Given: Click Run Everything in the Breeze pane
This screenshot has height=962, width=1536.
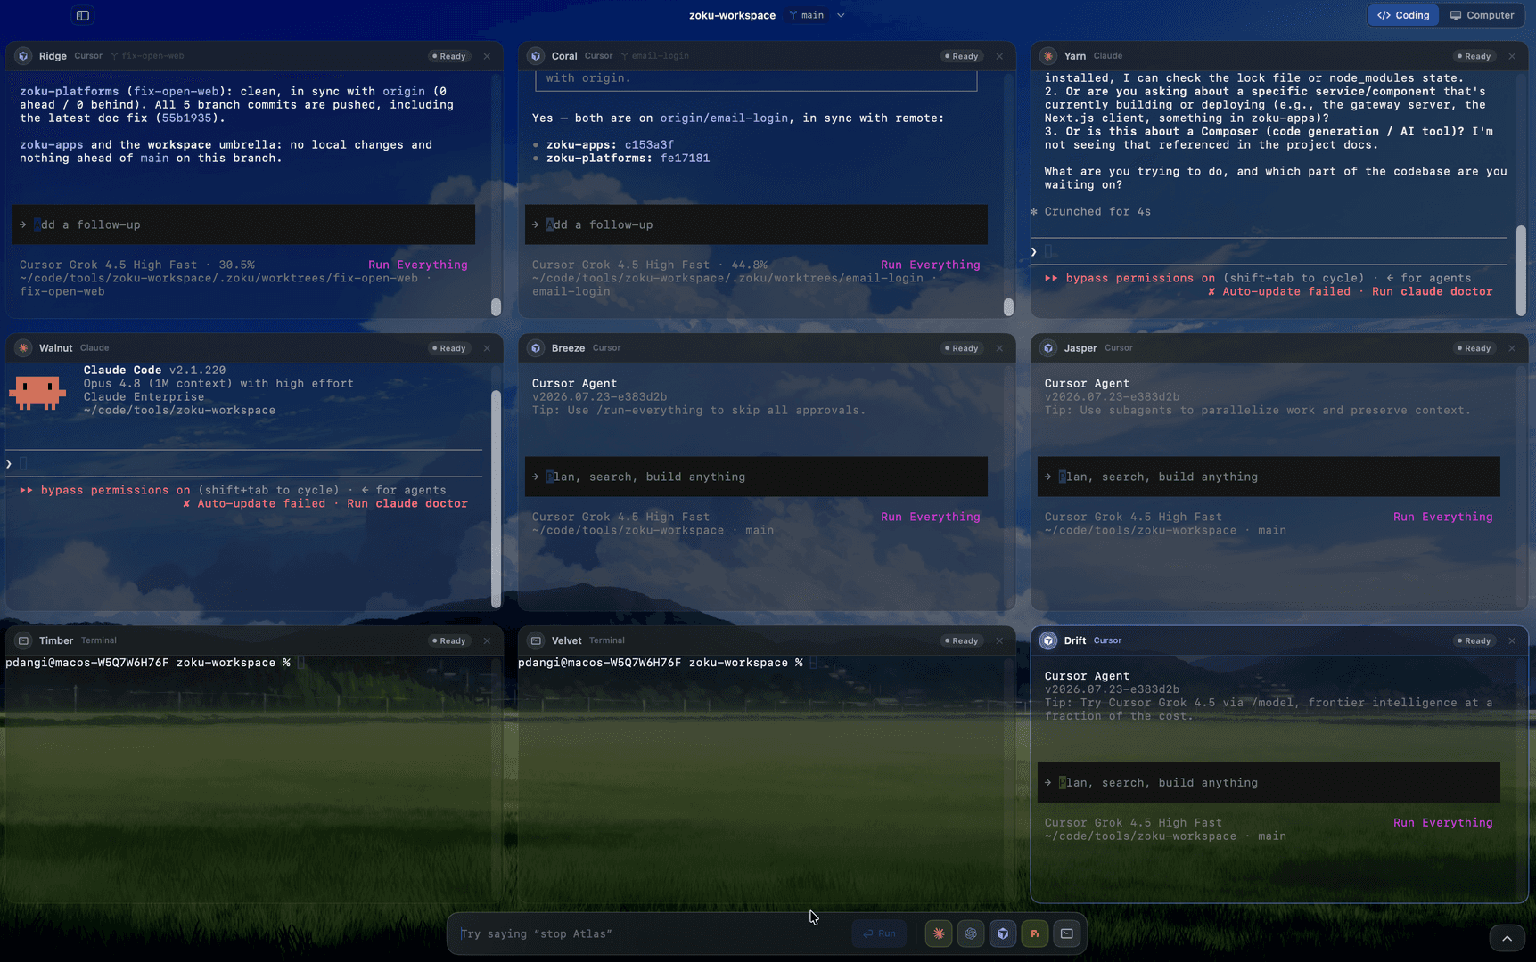Looking at the screenshot, I should (930, 517).
